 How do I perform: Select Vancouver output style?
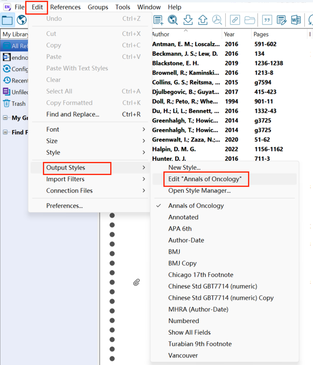[x=183, y=355]
